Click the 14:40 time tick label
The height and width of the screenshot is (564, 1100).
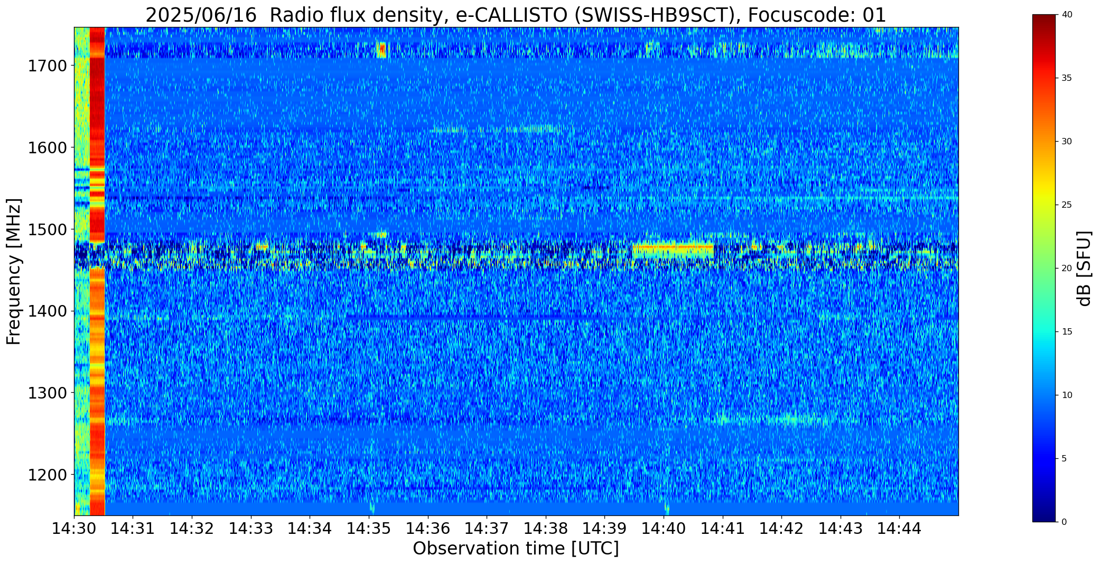point(664,529)
